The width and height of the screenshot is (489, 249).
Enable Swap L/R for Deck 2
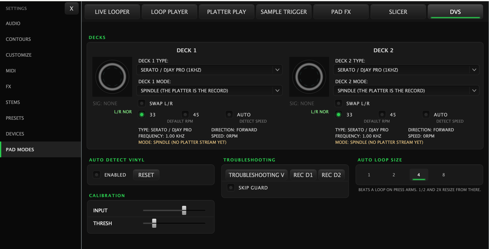pyautogui.click(x=339, y=103)
